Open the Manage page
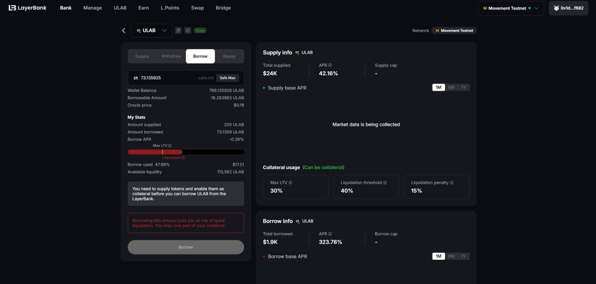596x284 pixels. [93, 8]
